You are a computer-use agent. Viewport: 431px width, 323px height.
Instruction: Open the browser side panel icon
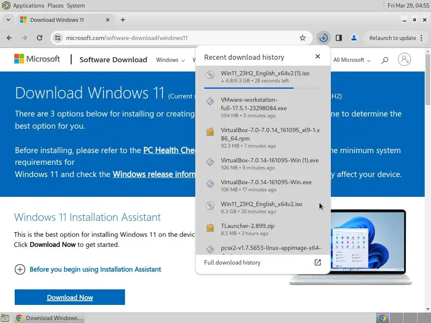click(x=339, y=38)
